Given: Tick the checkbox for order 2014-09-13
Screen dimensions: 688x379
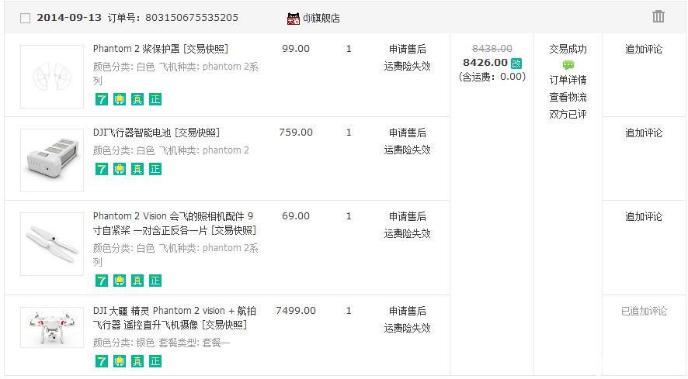Looking at the screenshot, I should coord(26,19).
